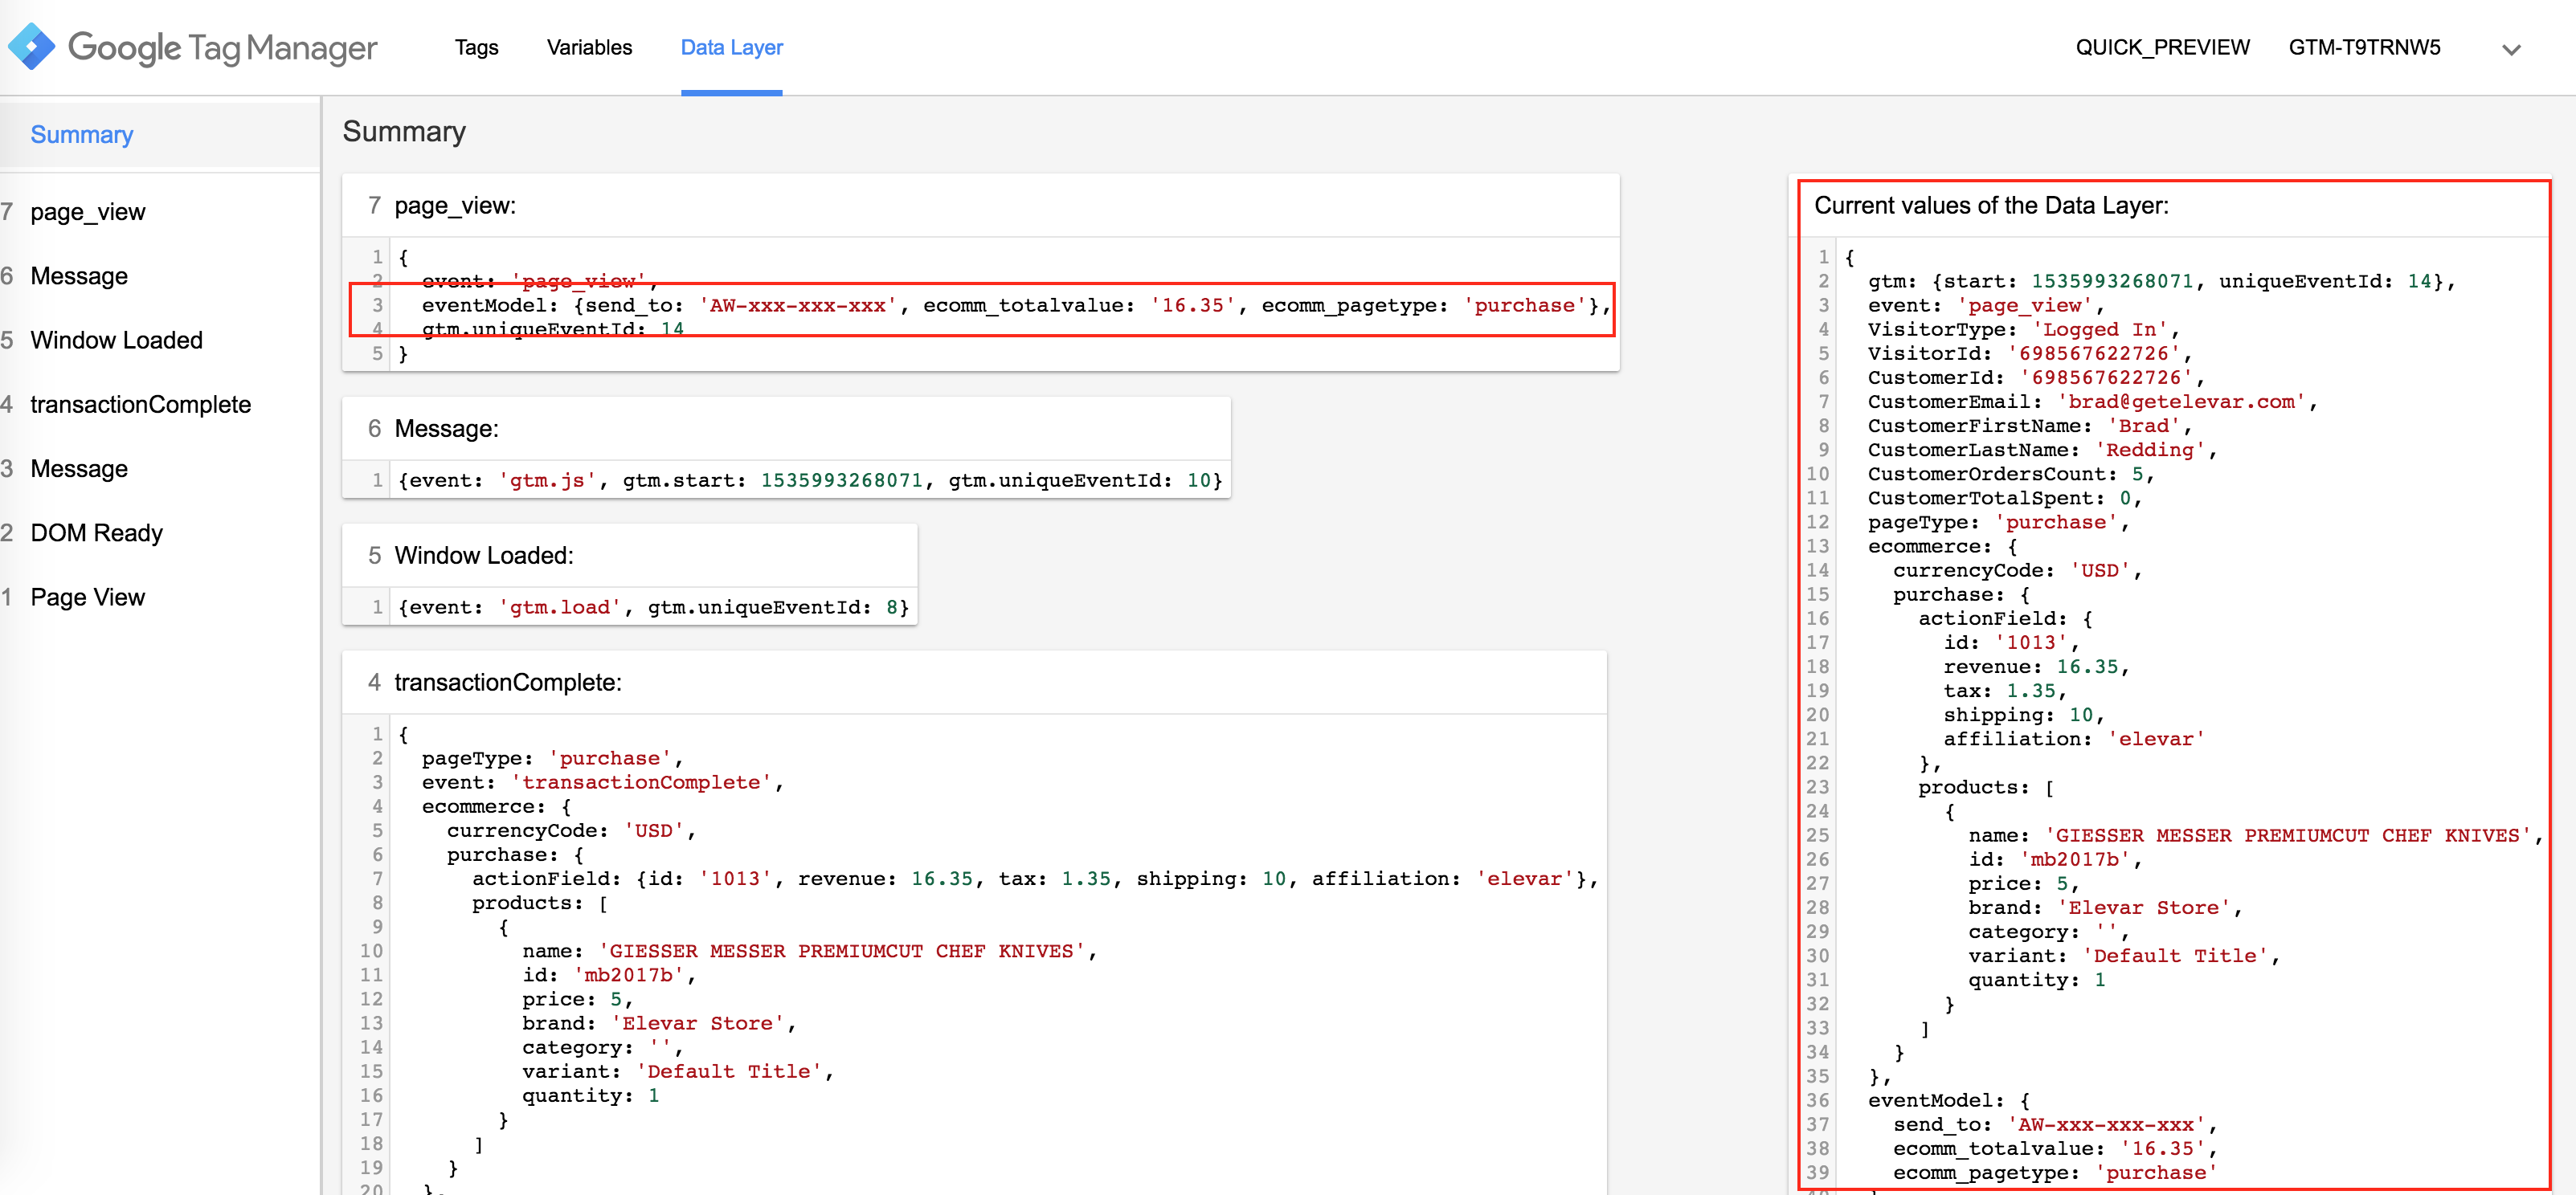The width and height of the screenshot is (2576, 1195).
Task: Click "CustomerLastName: 'Redding'" line
Action: tap(2042, 451)
